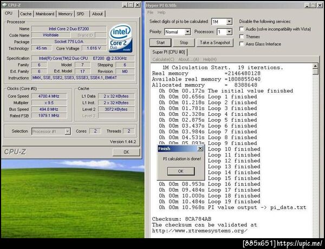Click the Name field Intel Core 2 Duo E7200

pyautogui.click(x=69, y=29)
